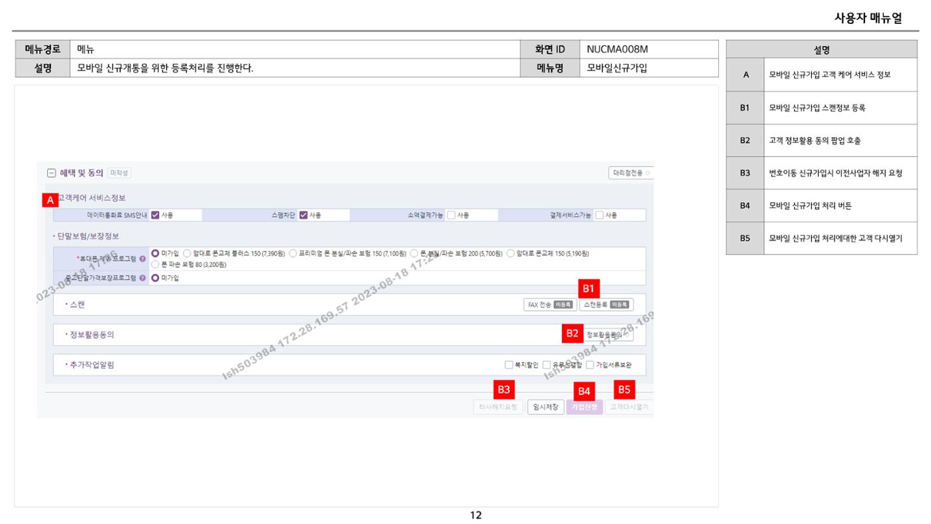The height and width of the screenshot is (524, 931).
Task: Select 폰 분실/파손 보험 200 (5,700원) option
Action: (414, 253)
